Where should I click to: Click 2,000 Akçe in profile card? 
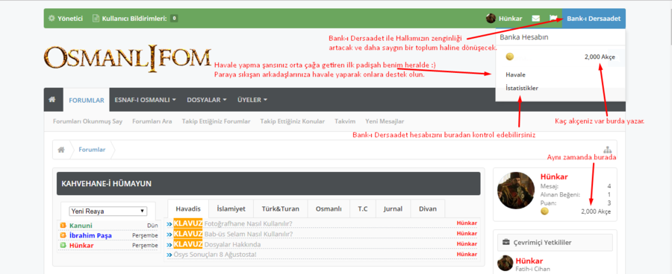pyautogui.click(x=596, y=211)
